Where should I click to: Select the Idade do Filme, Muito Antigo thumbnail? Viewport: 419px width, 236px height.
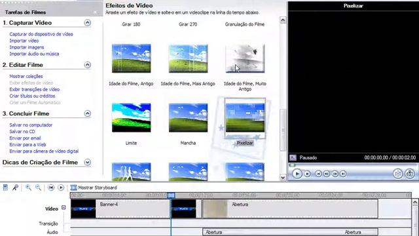[245, 58]
